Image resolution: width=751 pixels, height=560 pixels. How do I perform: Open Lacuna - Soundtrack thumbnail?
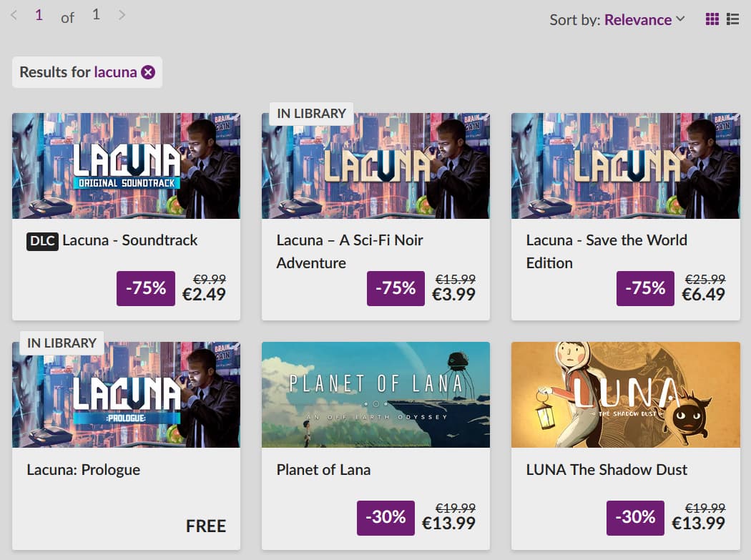tap(126, 166)
